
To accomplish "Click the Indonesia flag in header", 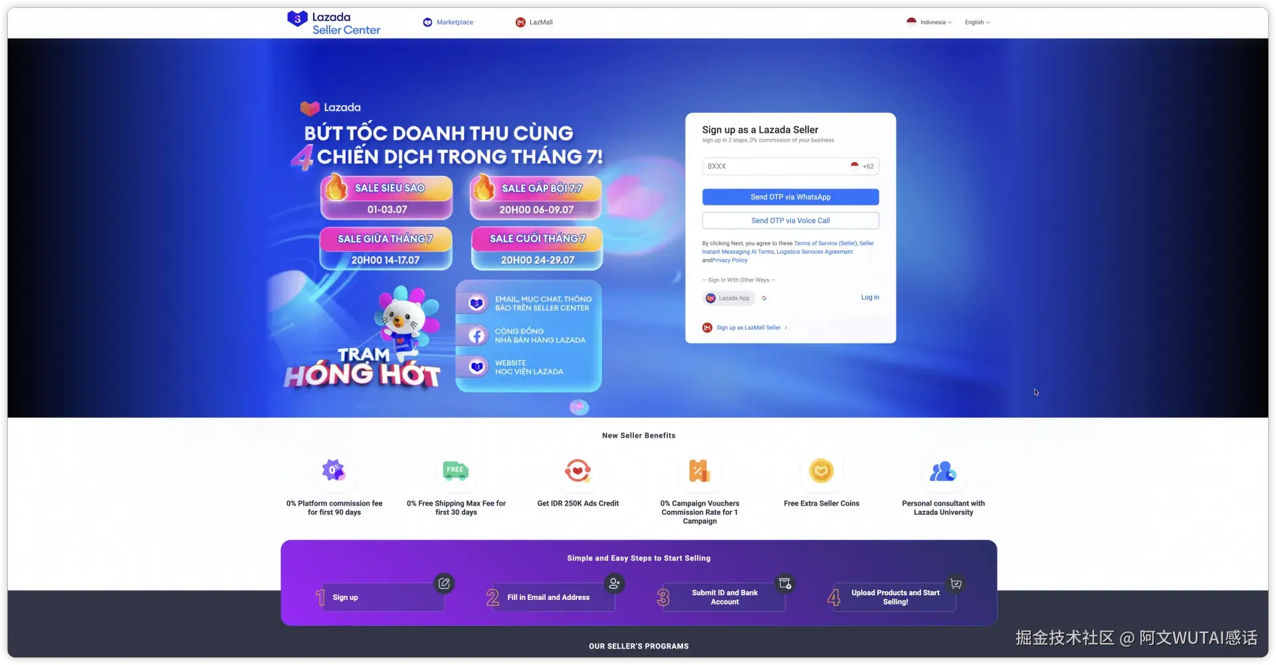I will click(x=911, y=22).
